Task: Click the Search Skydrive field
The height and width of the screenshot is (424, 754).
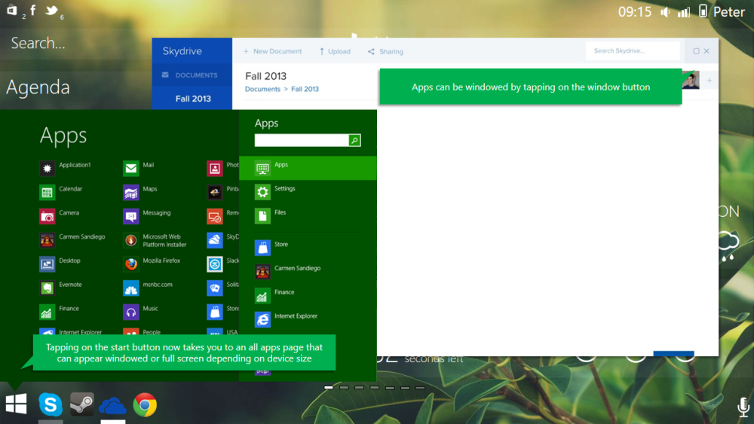Action: coord(633,50)
